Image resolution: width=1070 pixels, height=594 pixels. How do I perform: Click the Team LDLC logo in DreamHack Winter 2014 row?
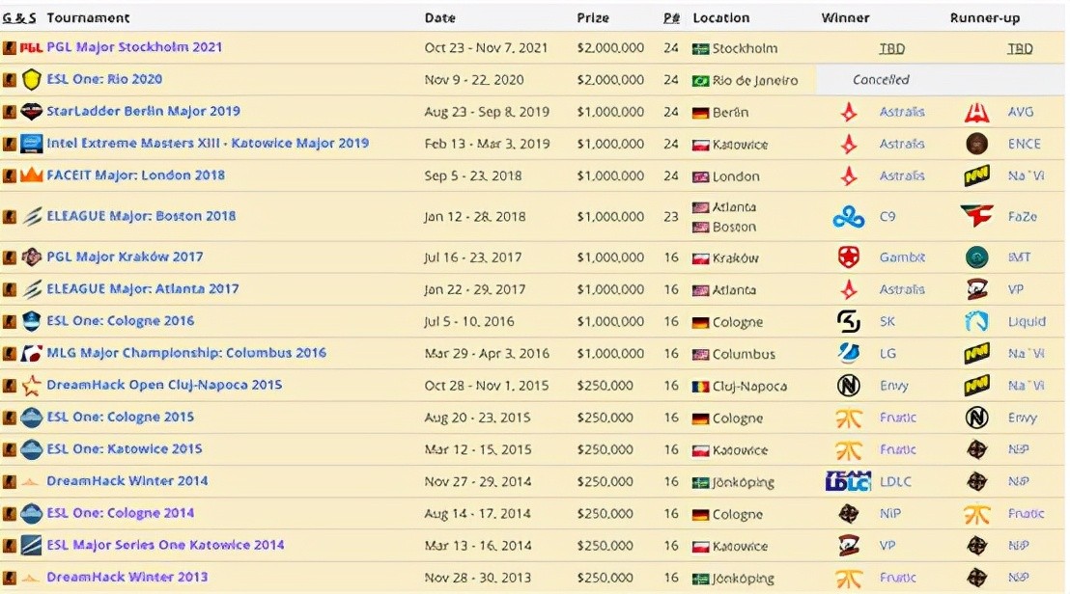848,481
